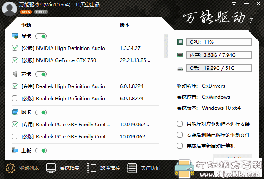Switch to the 软件推荐 tab
The height and width of the screenshot is (179, 264).
[x=103, y=168]
